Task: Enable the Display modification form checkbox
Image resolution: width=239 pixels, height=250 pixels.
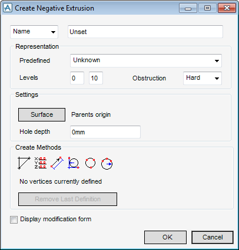Action: 14,219
